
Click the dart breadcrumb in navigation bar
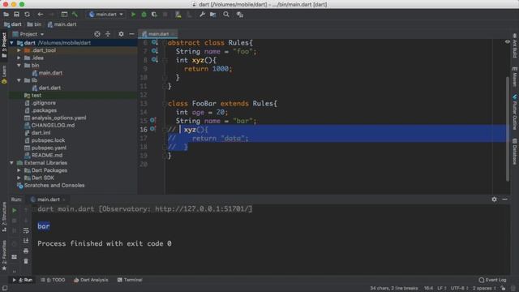(x=13, y=24)
